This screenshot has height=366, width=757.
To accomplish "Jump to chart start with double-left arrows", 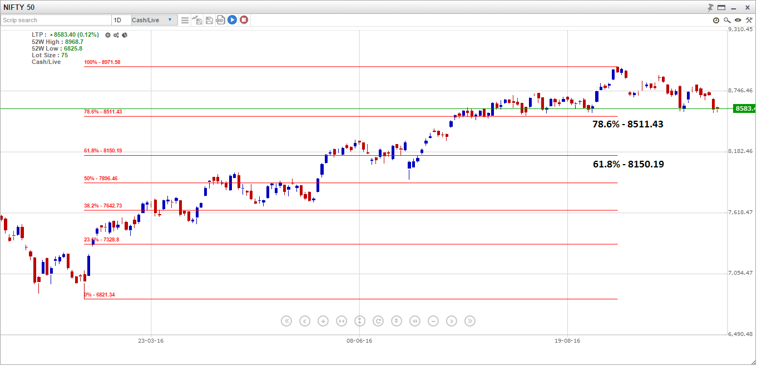I will (x=286, y=321).
